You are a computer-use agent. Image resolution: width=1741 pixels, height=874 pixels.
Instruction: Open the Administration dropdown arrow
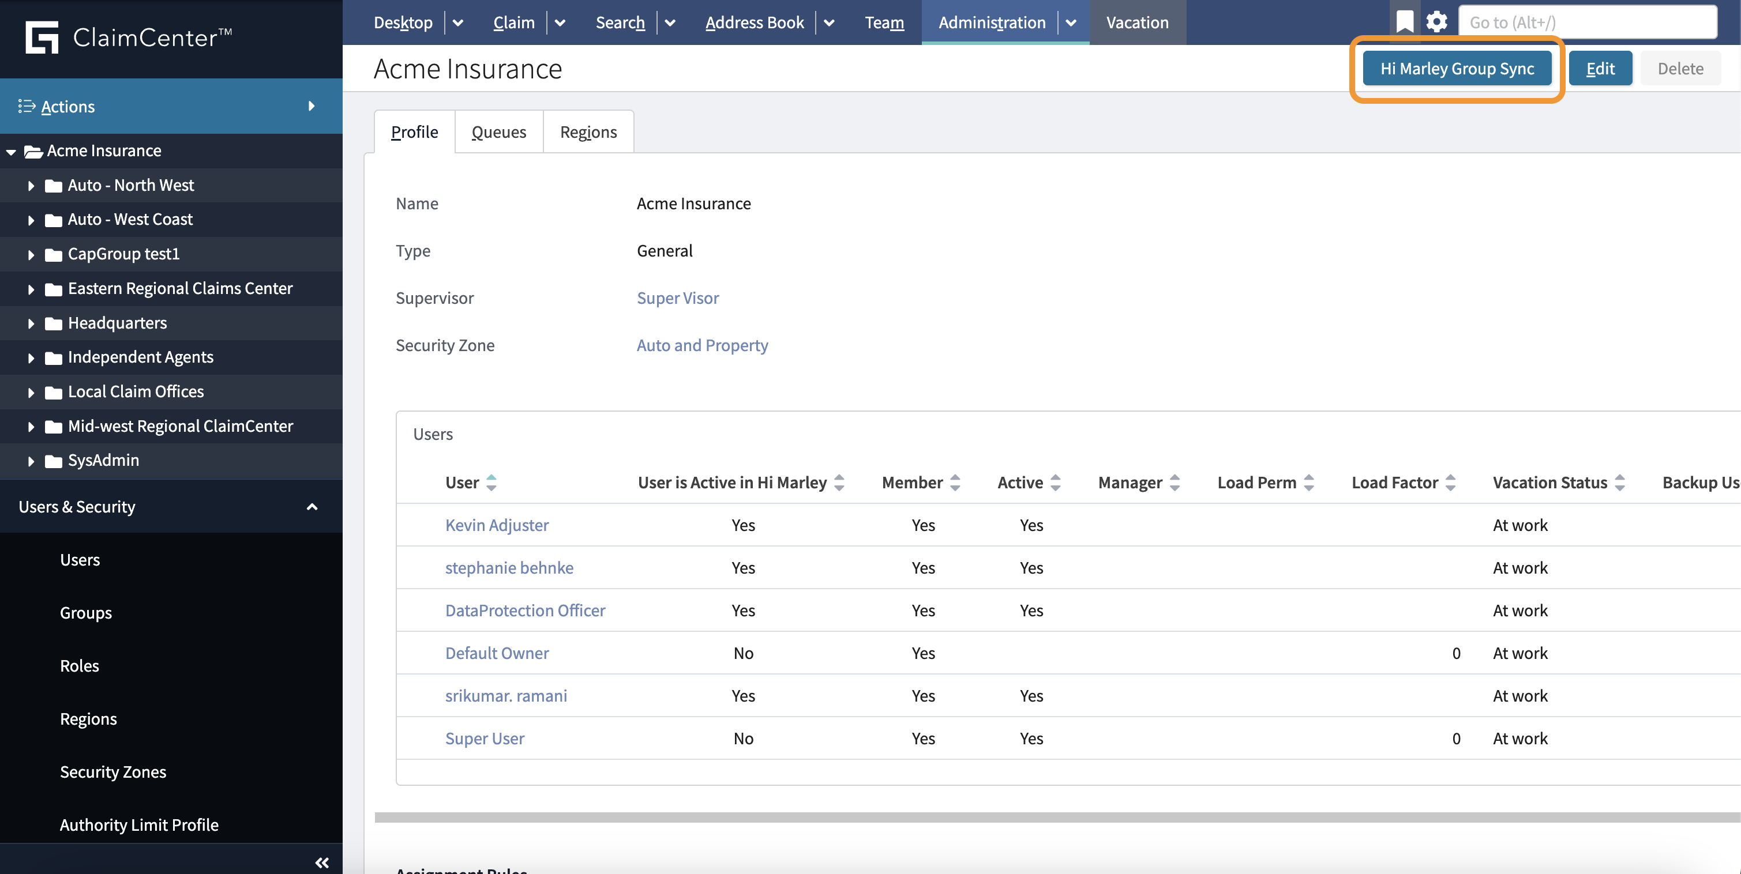pos(1071,22)
